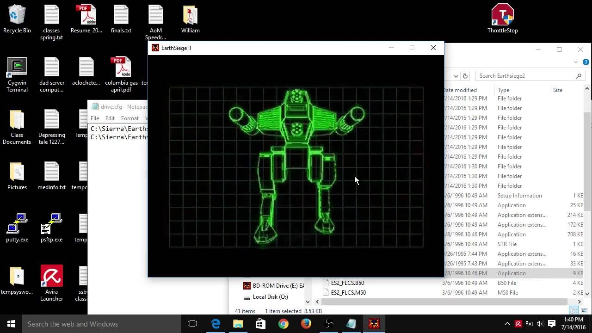
Task: Click the battery status tray icon
Action: [x=530, y=324]
